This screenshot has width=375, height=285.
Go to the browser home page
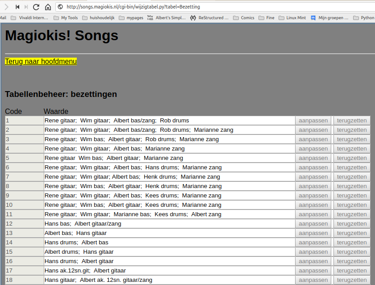(x=48, y=7)
